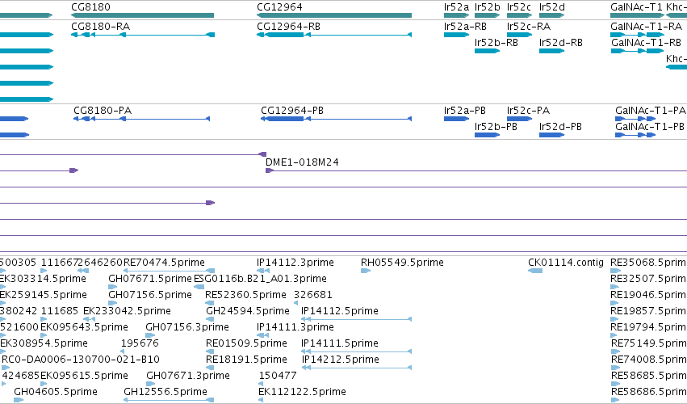Click the Ir52c-RA transcript

pyautogui.click(x=519, y=35)
